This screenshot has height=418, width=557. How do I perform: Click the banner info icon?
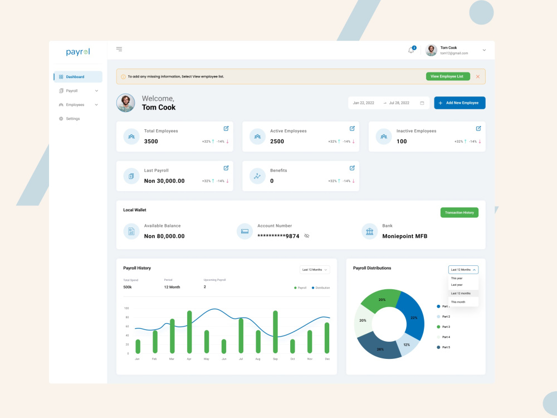(x=123, y=76)
